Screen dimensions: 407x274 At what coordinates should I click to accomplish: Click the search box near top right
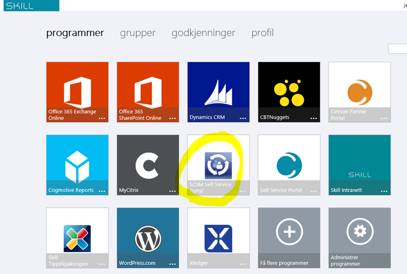pyautogui.click(x=398, y=49)
